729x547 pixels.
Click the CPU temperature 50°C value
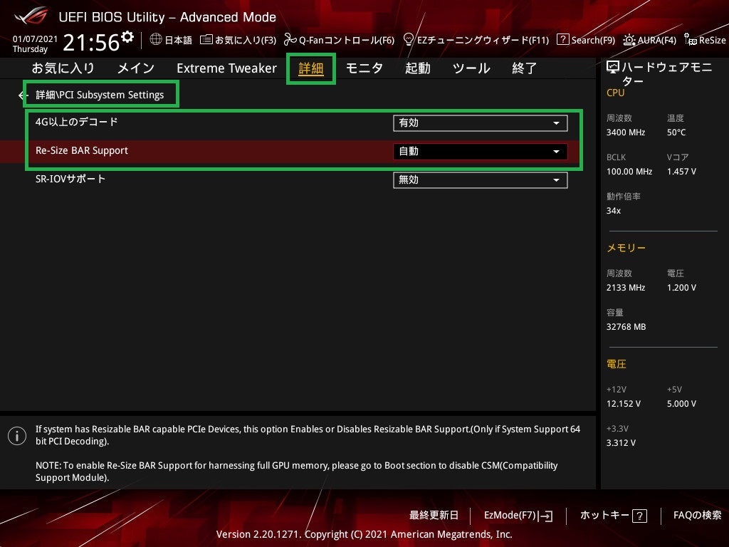[x=676, y=132]
